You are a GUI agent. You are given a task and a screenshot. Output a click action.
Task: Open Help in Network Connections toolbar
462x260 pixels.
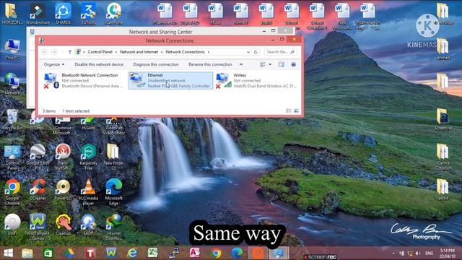coord(294,64)
